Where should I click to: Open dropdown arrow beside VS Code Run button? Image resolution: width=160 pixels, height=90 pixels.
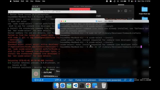122,11
